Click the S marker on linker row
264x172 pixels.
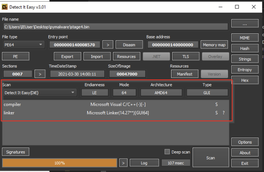click(x=217, y=113)
